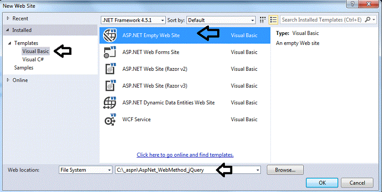Switch to medium icons list view
The width and height of the screenshot is (382, 192).
274,20
